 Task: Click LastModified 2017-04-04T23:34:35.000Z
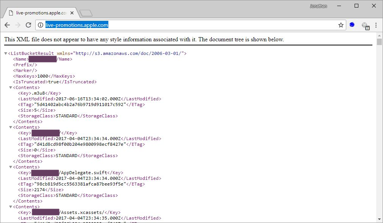(88, 218)
